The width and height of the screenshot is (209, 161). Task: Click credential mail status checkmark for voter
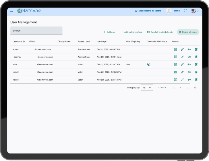(149, 64)
